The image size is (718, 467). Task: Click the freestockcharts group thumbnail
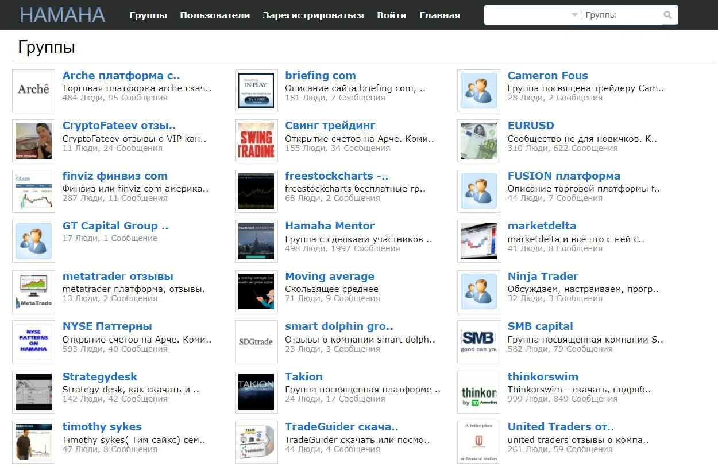[256, 191]
